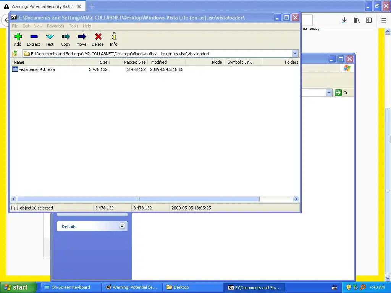Image resolution: width=391 pixels, height=293 pixels.
Task: Open a new Firefox tab with plus icon
Action: click(x=92, y=6)
